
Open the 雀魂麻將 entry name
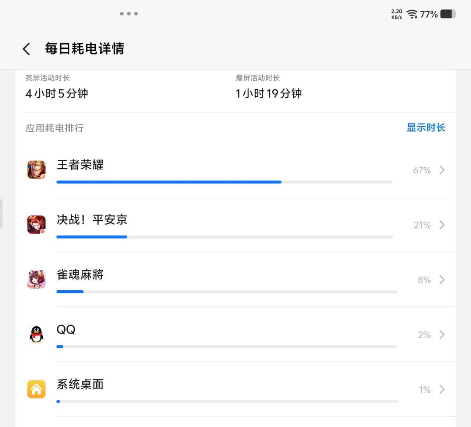pyautogui.click(x=80, y=274)
